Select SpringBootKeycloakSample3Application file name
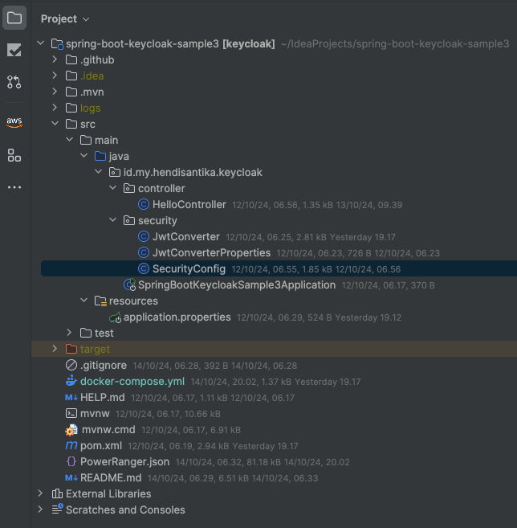The width and height of the screenshot is (517, 528). (x=237, y=284)
